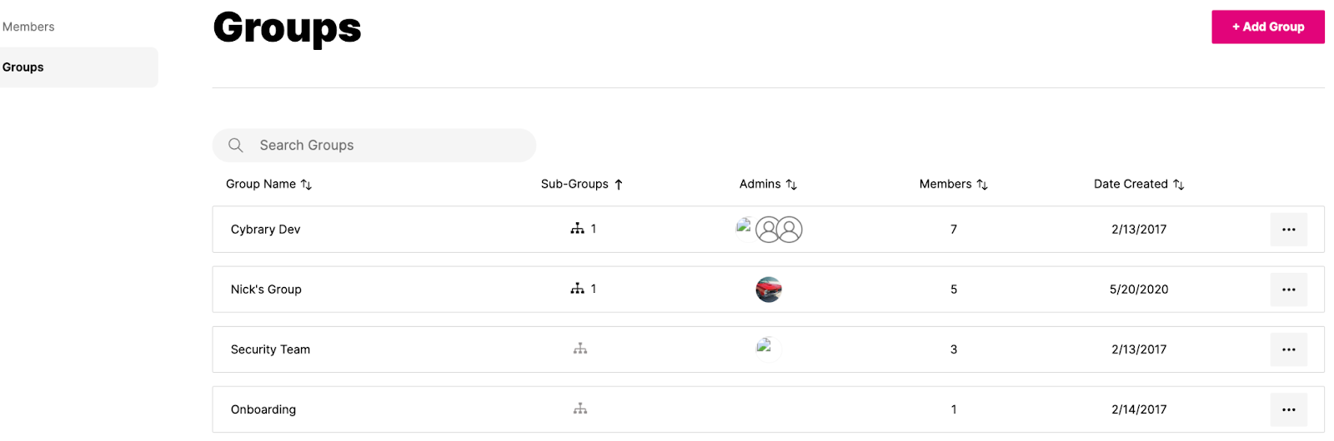Click Security Team sub-groups icon
The image size is (1334, 441).
coord(580,349)
